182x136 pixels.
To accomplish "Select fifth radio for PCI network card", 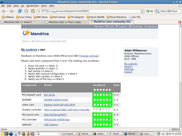I will [107, 95].
